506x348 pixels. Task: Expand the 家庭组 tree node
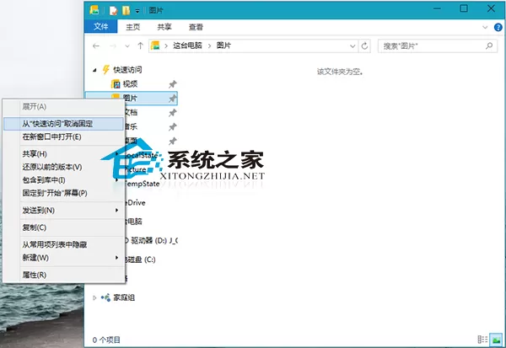[x=94, y=297]
